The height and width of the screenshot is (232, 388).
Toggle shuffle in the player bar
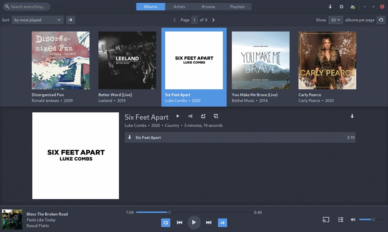pyautogui.click(x=222, y=222)
